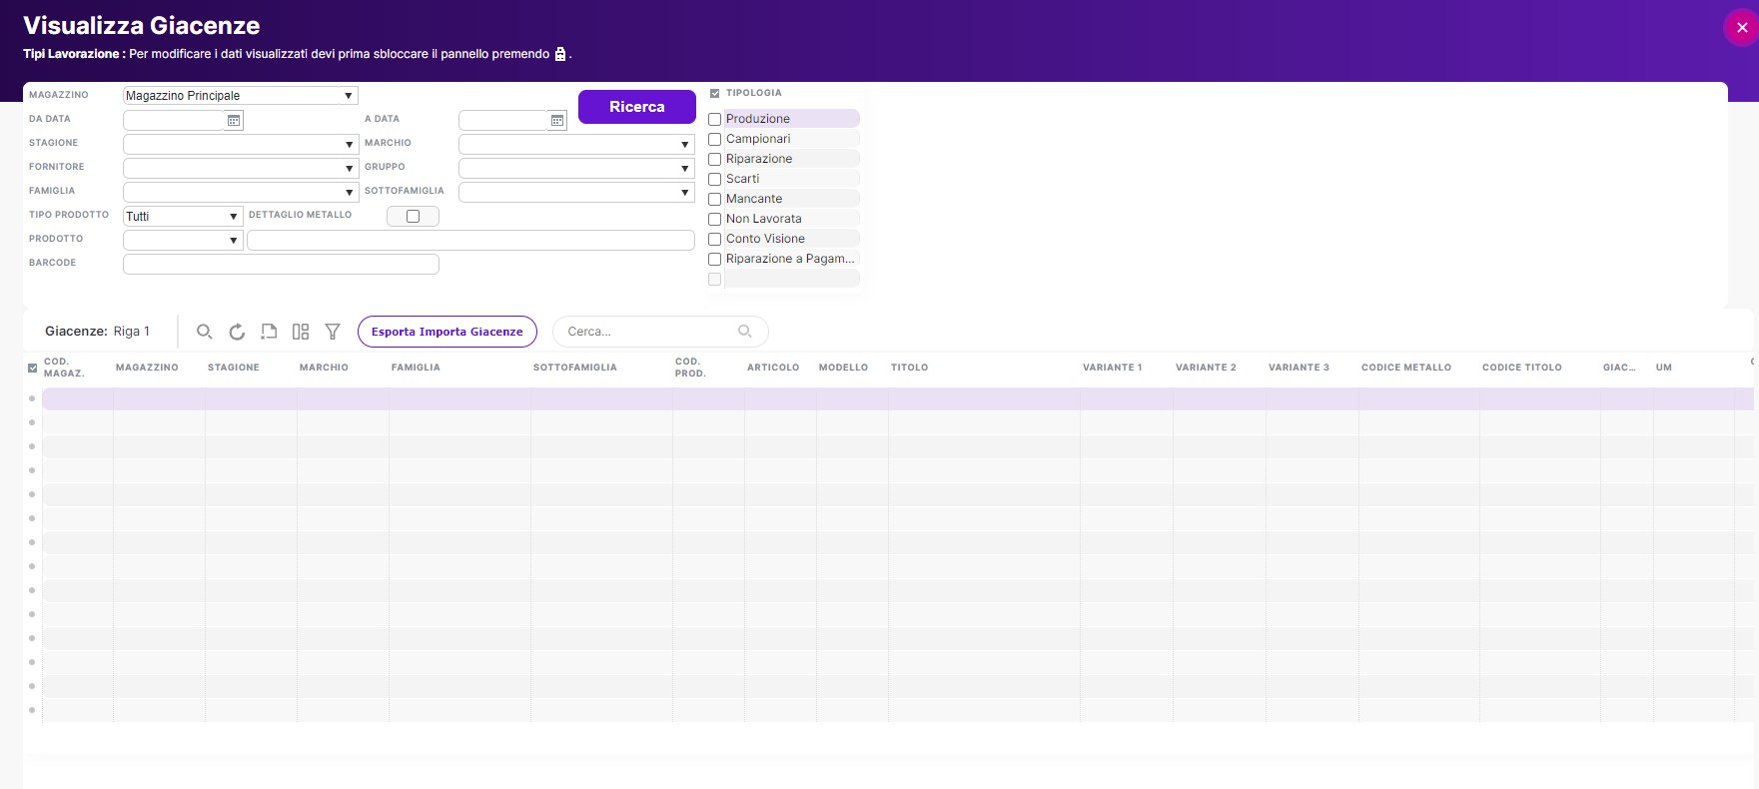
Task: Open the Da Data calendar picker
Action: [234, 121]
